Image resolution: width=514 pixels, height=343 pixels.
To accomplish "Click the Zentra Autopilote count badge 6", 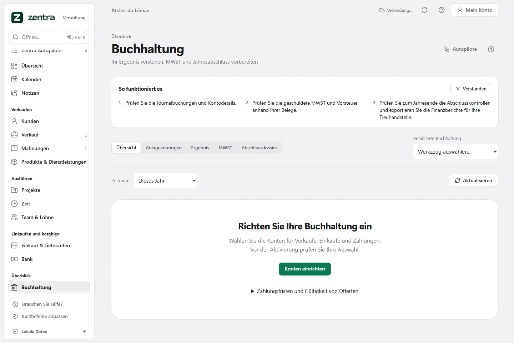I will [86, 51].
